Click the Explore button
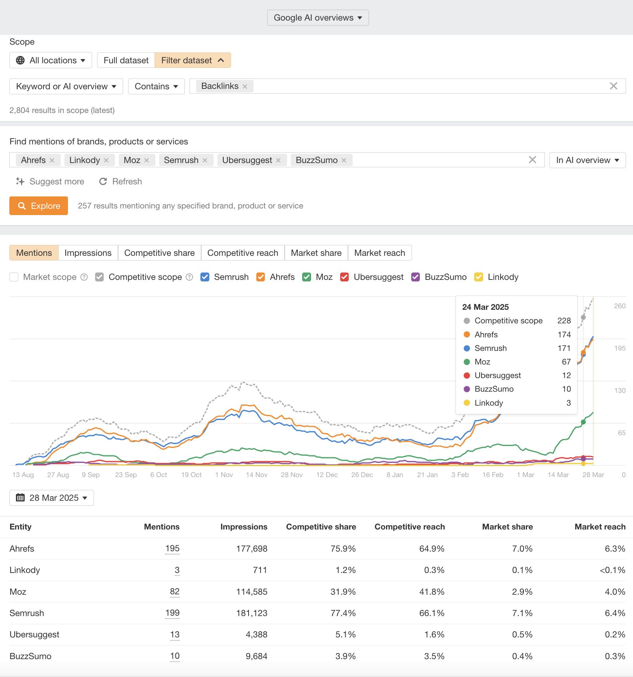The width and height of the screenshot is (633, 677). click(x=38, y=206)
